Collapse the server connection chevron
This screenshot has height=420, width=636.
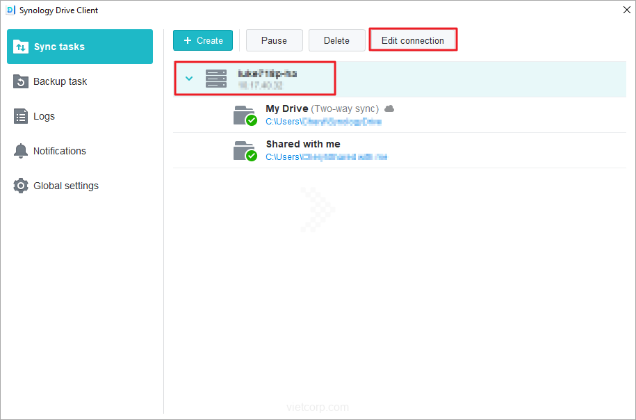[x=188, y=79]
